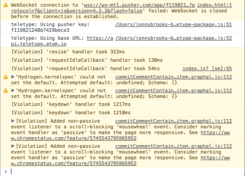
Task: Open the index.js? [sm]:55 source link
Action: click(x=207, y=68)
